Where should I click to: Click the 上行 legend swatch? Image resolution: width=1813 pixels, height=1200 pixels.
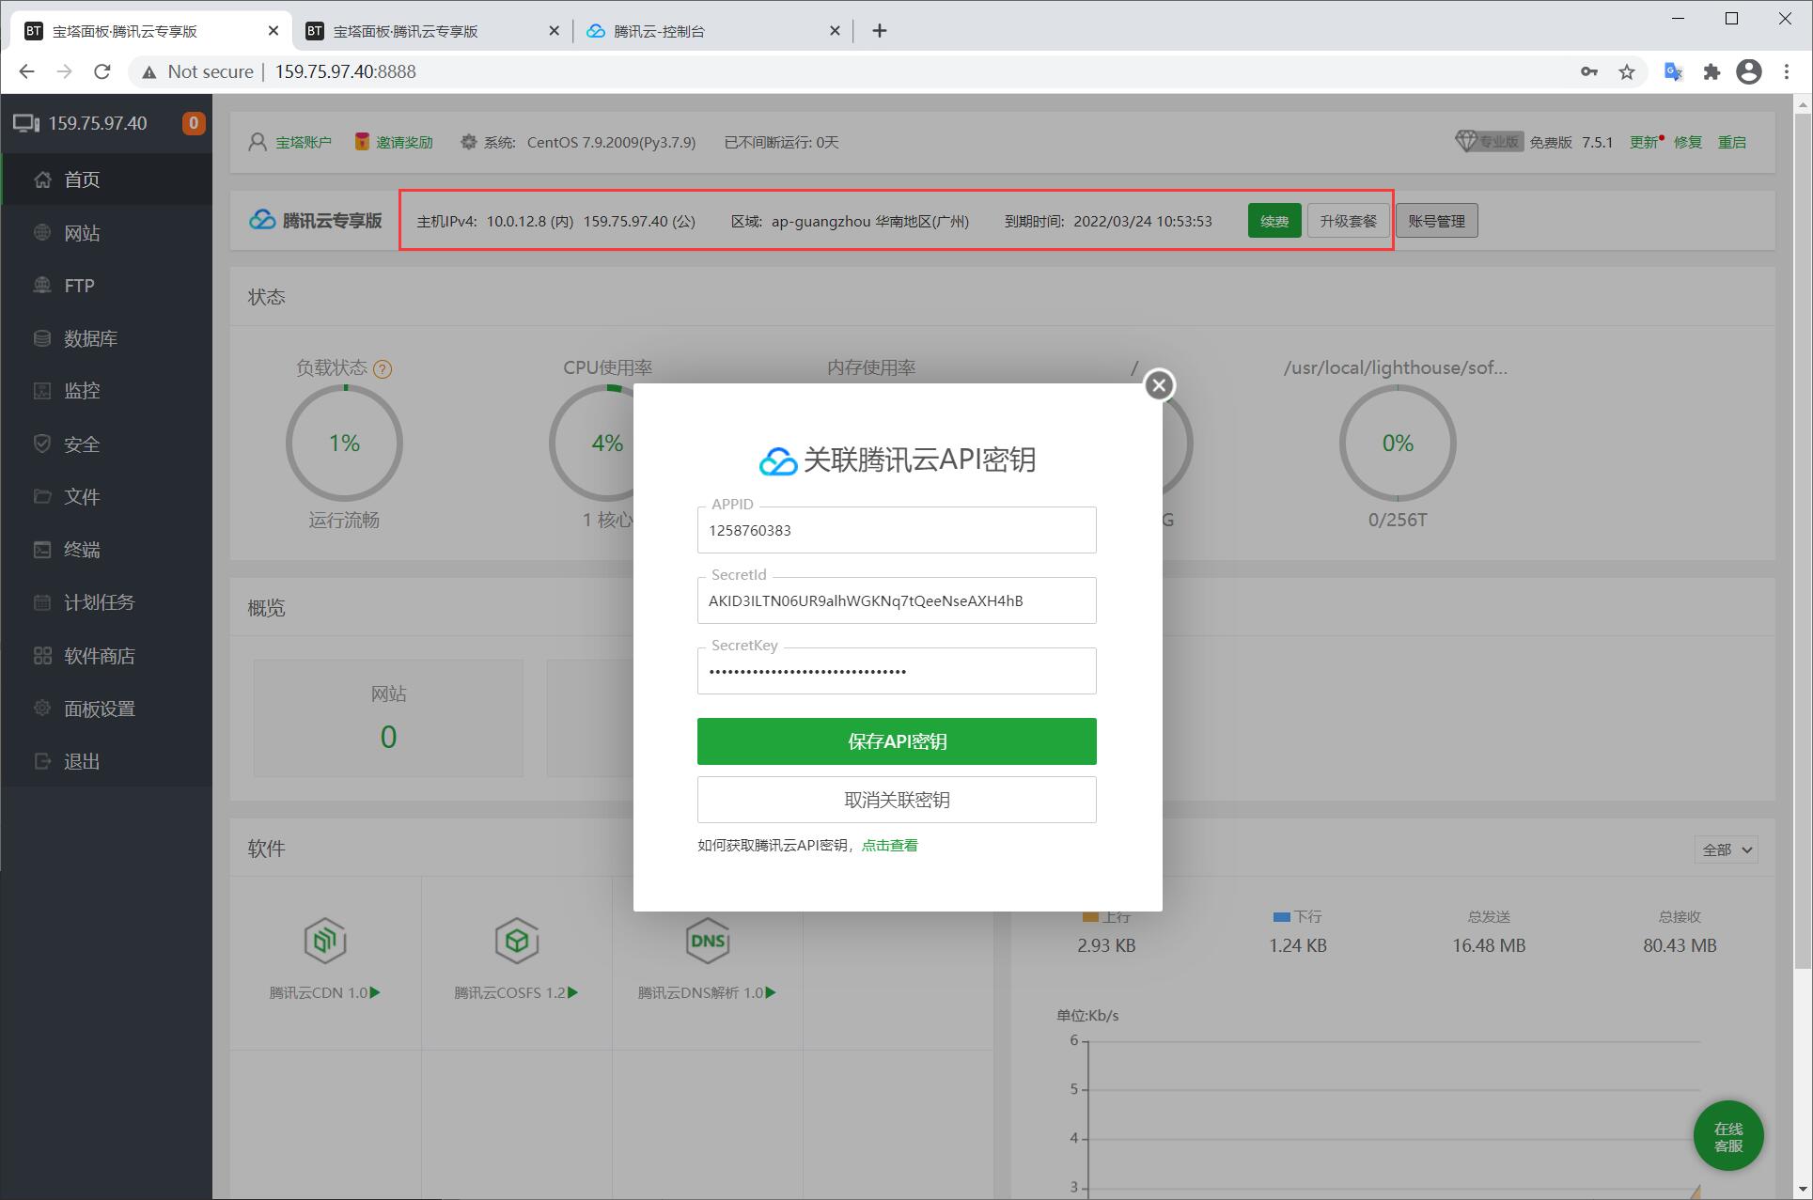1090,916
